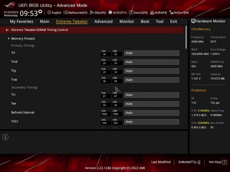Open the Exit tab
Screen dimensions: 230x172
pyautogui.click(x=174, y=21)
